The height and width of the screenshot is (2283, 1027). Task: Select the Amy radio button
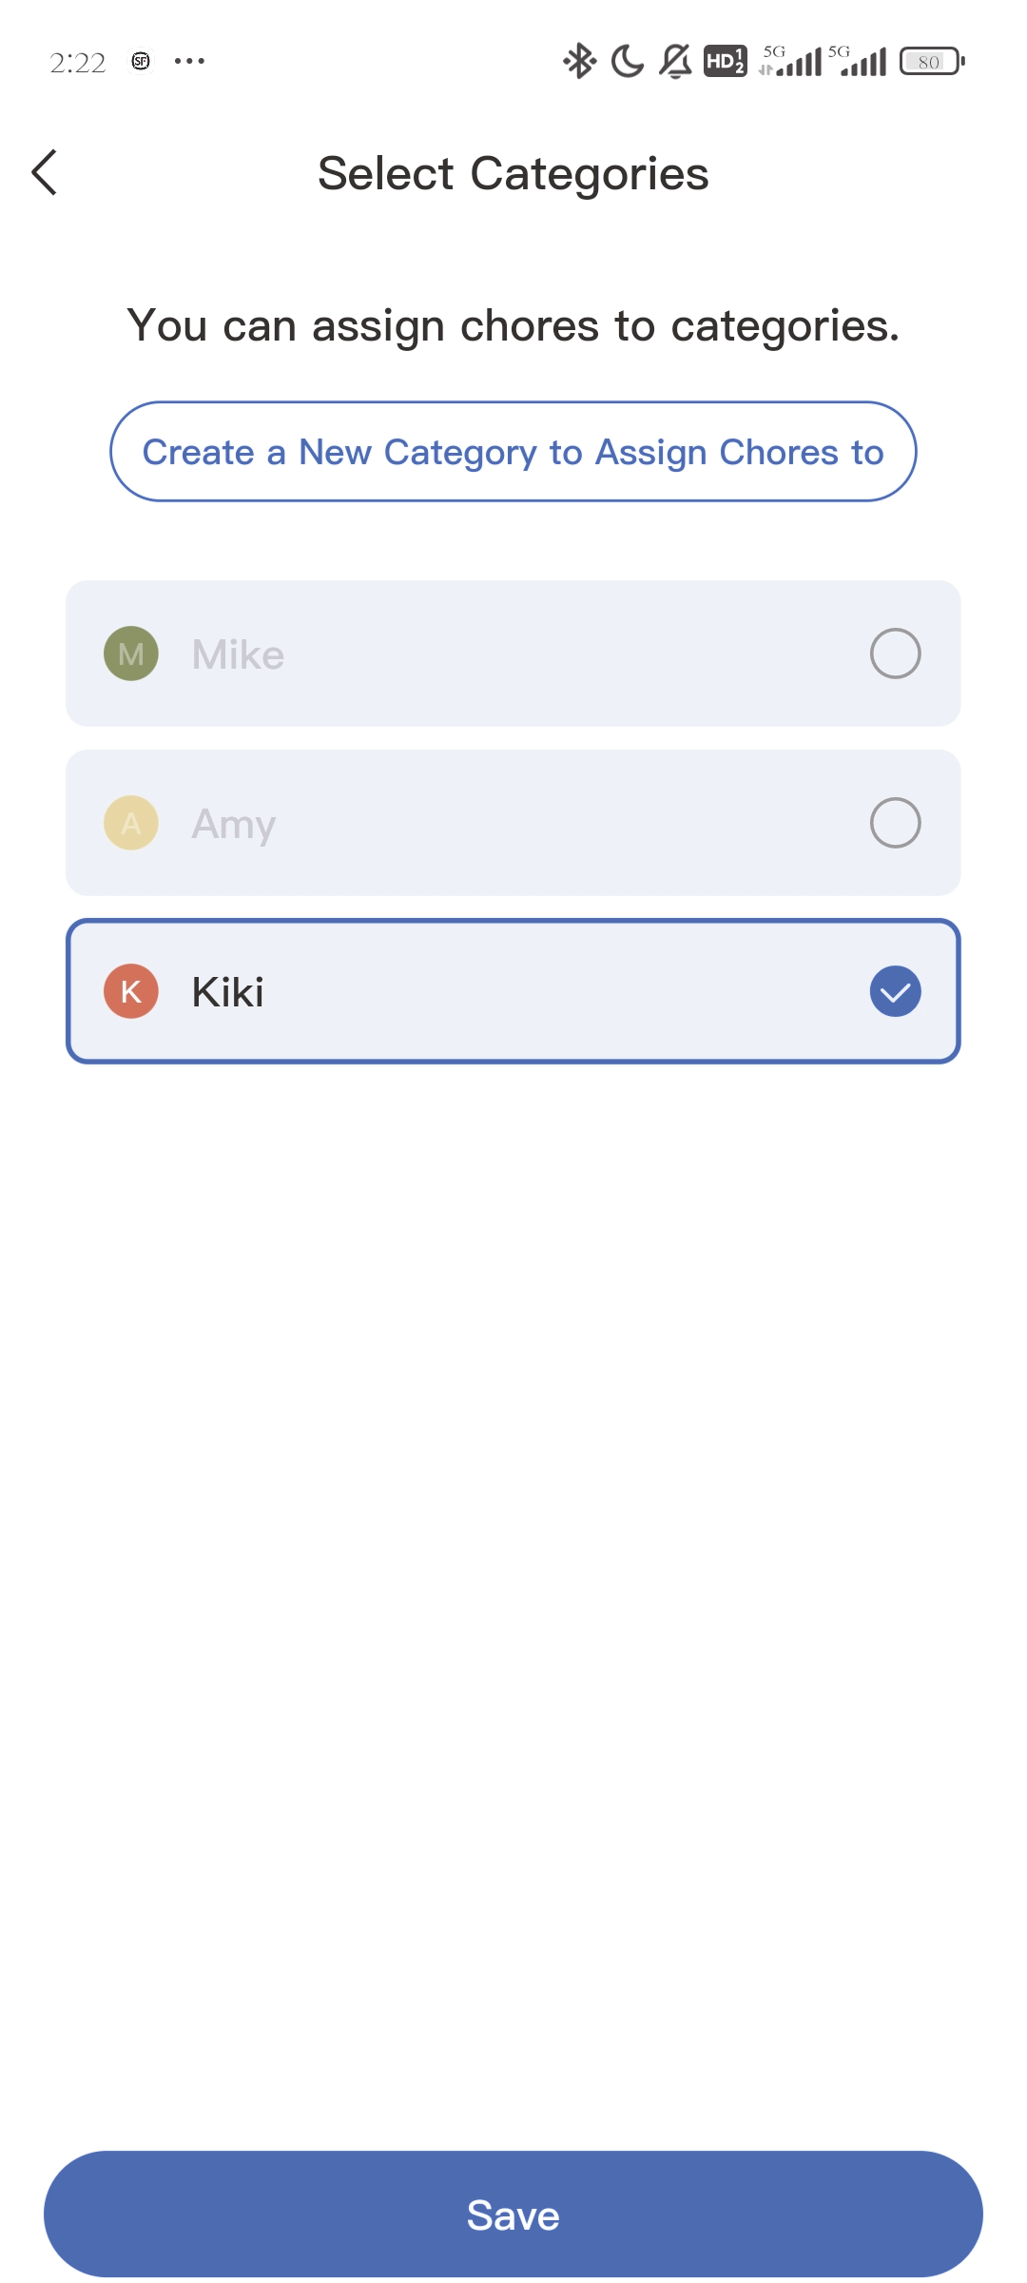(895, 823)
